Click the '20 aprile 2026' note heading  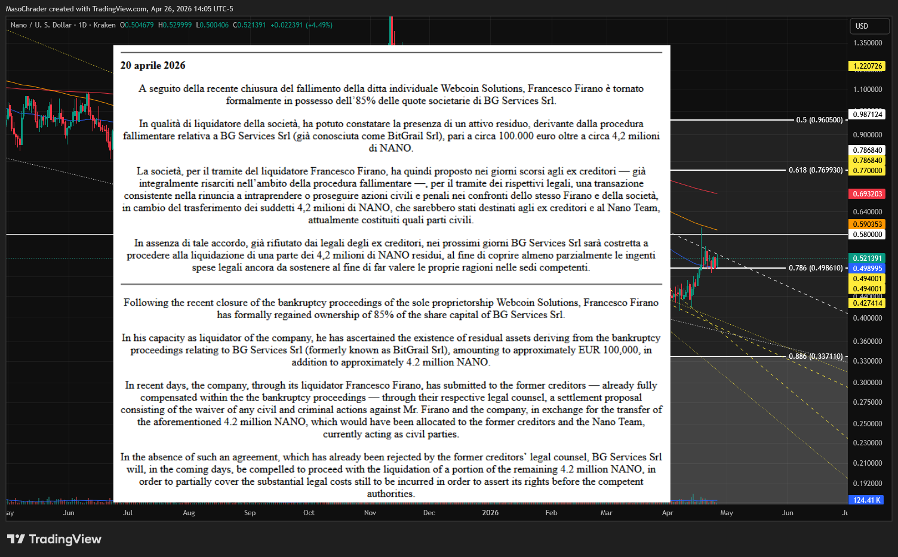point(153,66)
